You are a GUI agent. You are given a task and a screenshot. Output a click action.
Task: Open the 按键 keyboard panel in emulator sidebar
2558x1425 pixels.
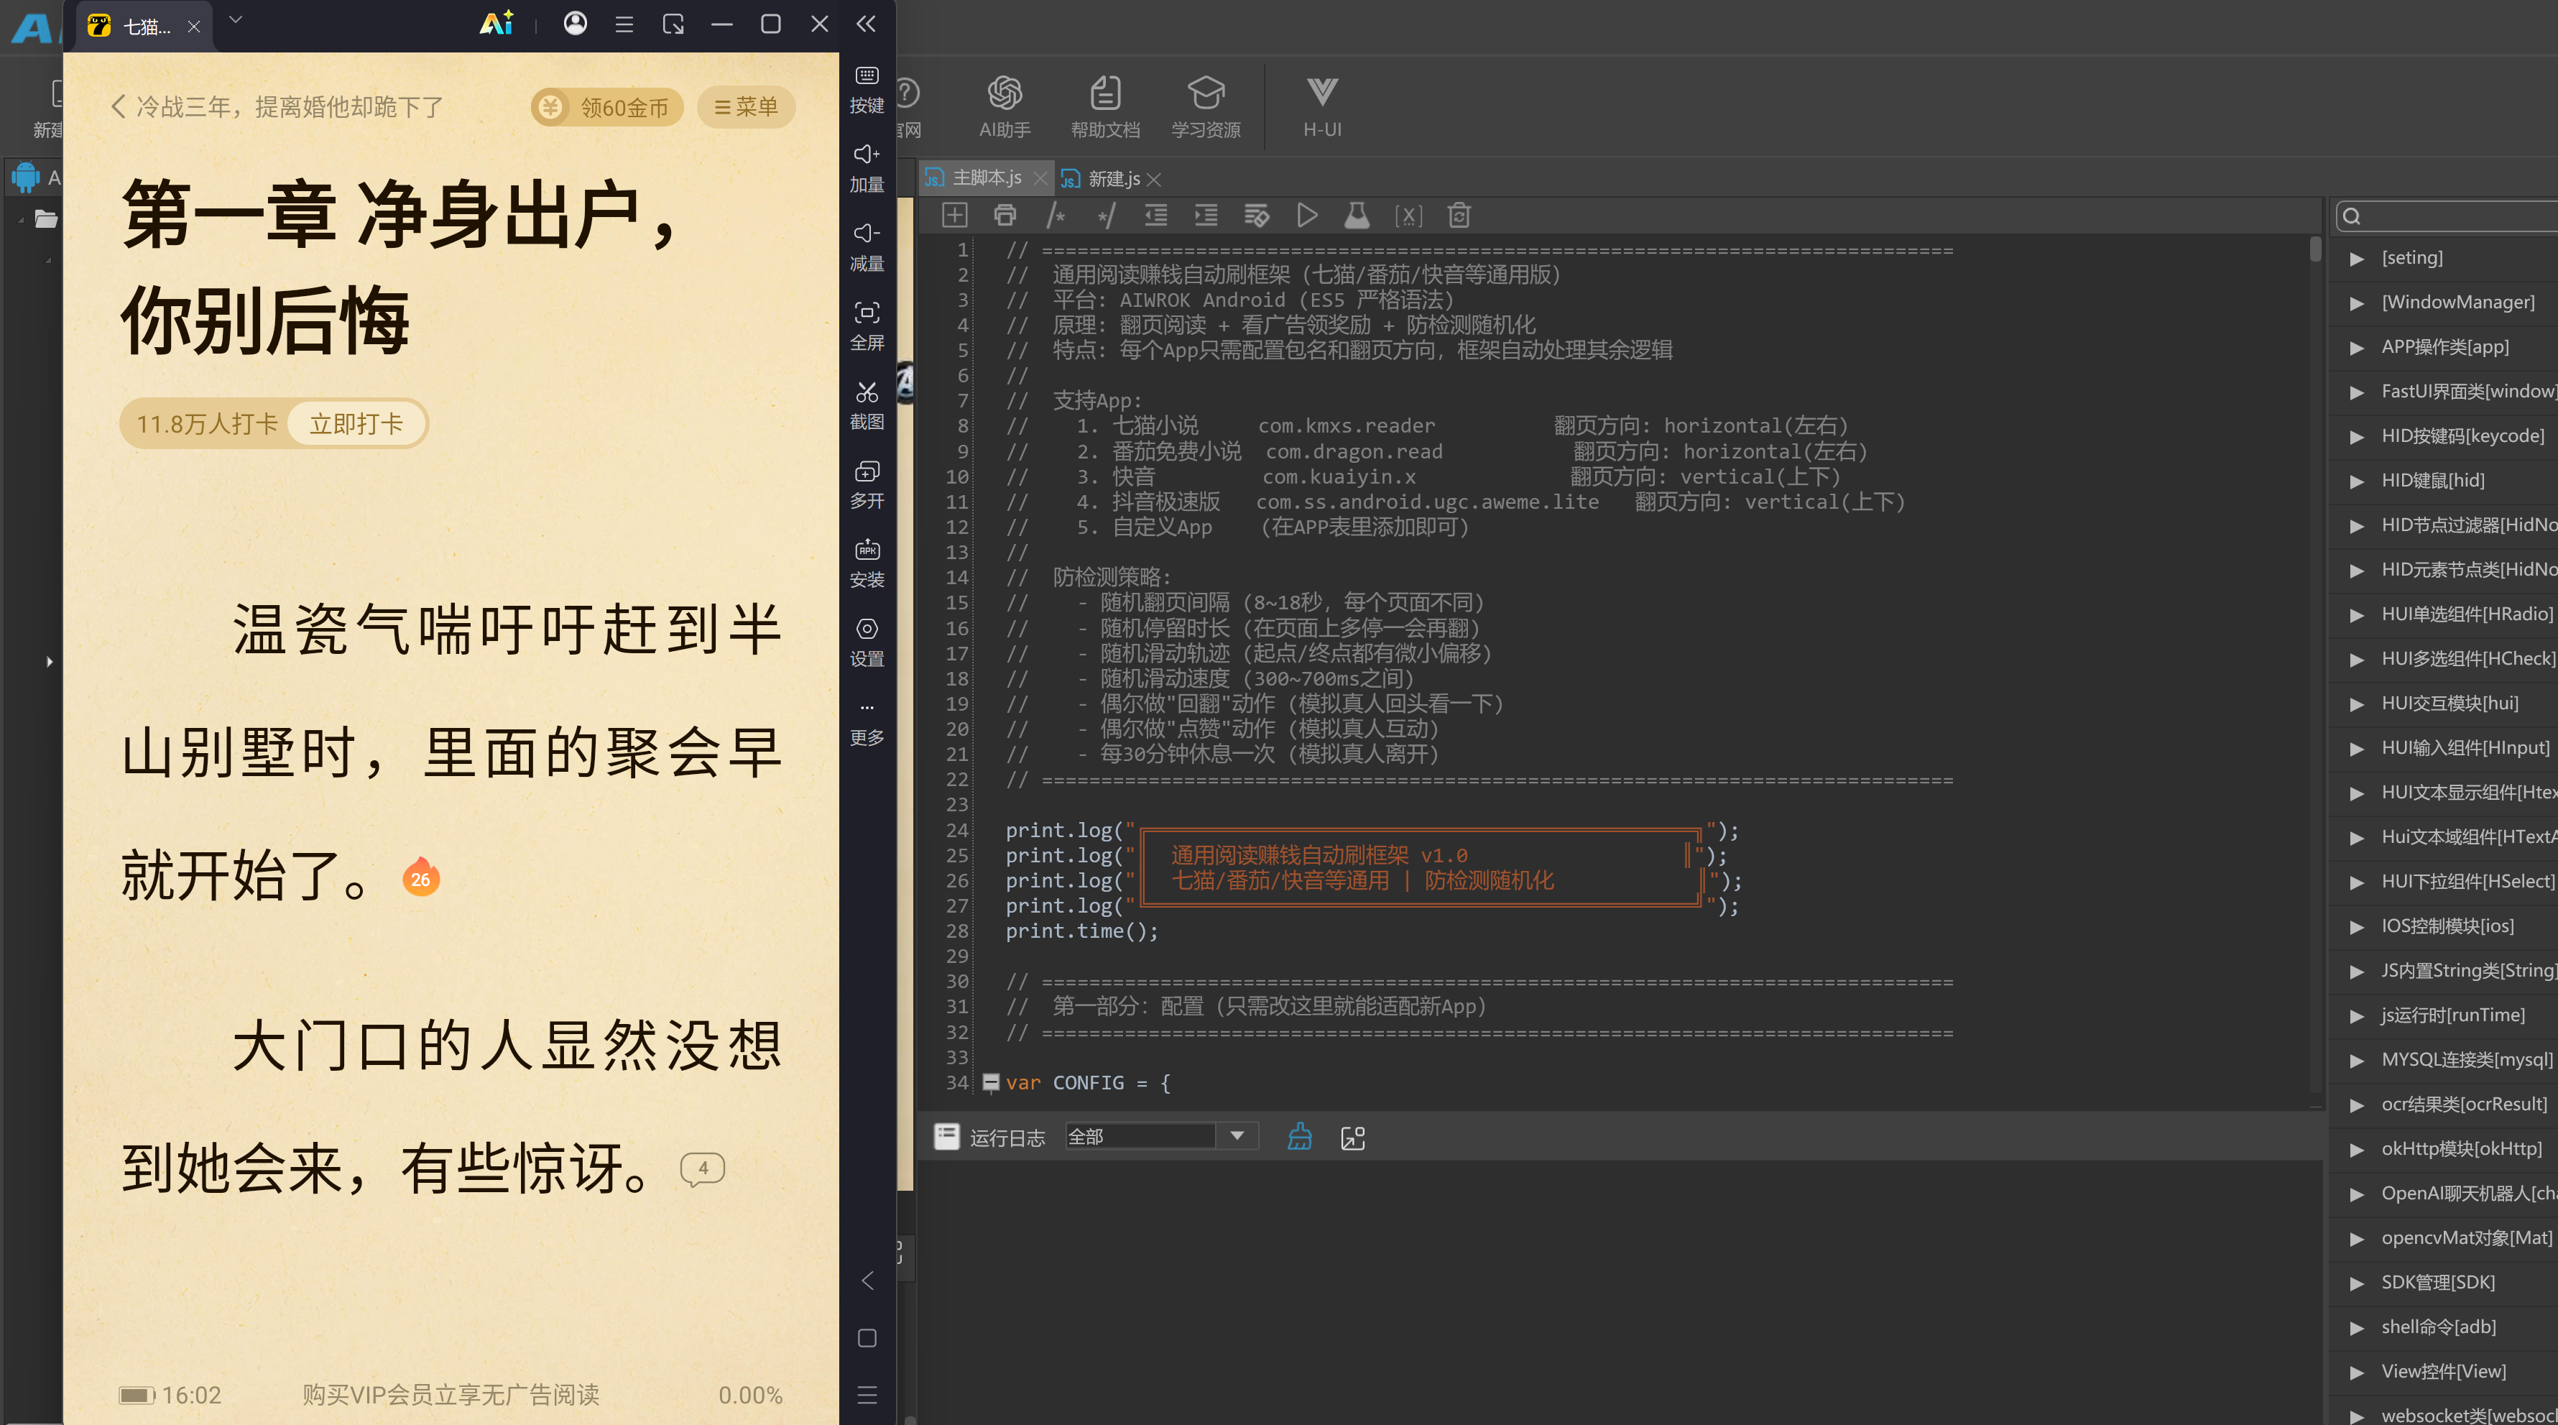click(866, 89)
